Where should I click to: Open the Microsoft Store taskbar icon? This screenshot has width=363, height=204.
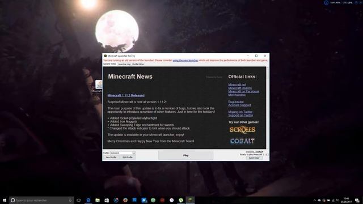107,200
